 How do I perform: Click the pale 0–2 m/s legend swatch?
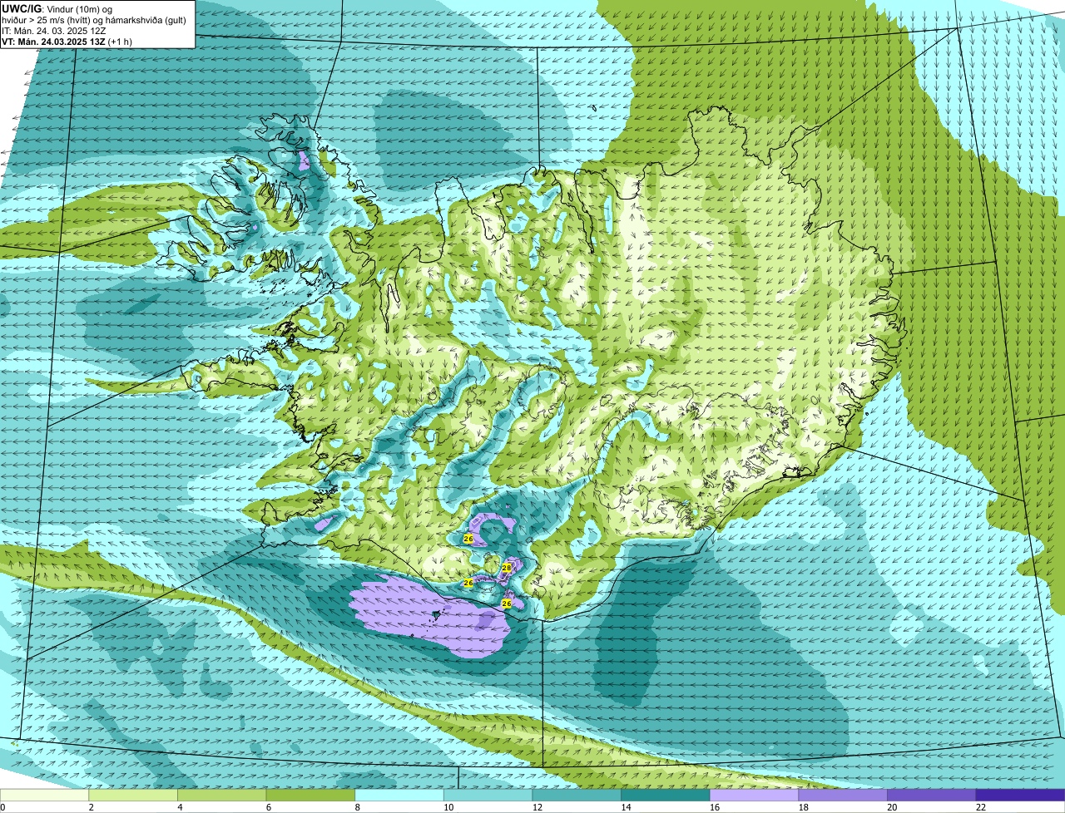click(44, 796)
